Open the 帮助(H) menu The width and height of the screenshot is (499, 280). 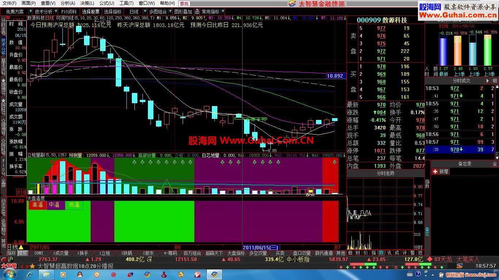[167, 3]
